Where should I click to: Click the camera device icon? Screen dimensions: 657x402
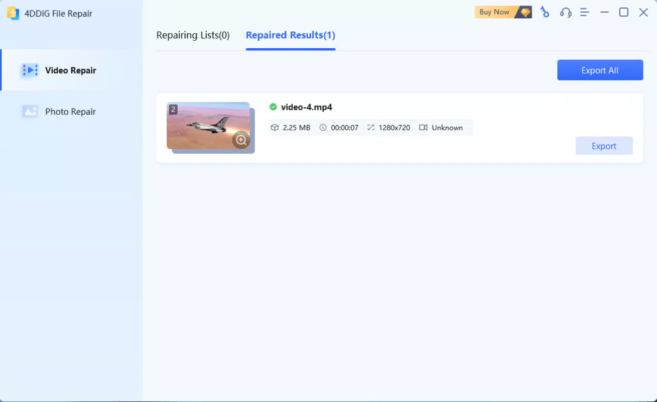coord(423,128)
